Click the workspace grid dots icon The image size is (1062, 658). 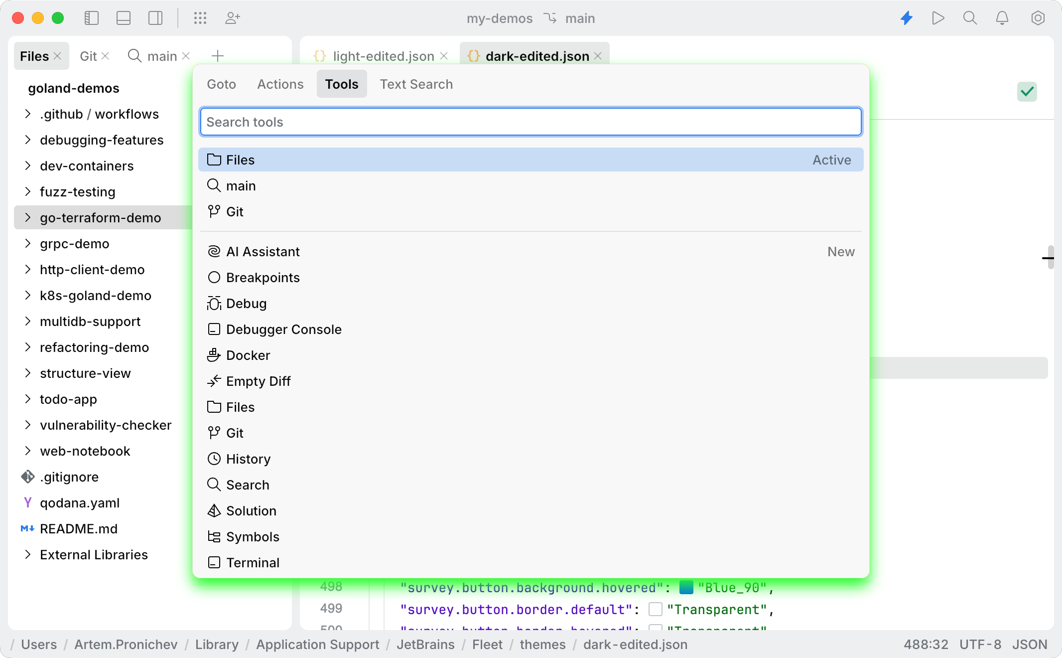(200, 18)
